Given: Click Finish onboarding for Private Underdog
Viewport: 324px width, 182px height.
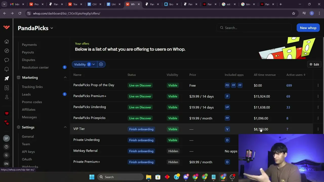Looking at the screenshot, I should coord(141,140).
